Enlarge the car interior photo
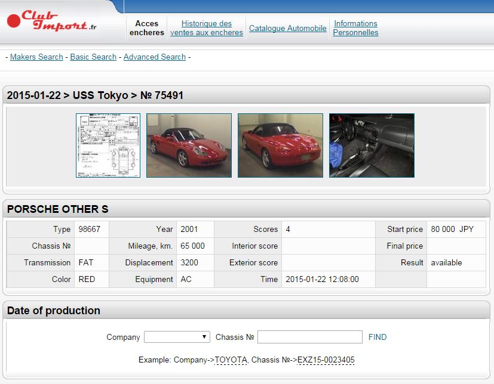 click(372, 145)
